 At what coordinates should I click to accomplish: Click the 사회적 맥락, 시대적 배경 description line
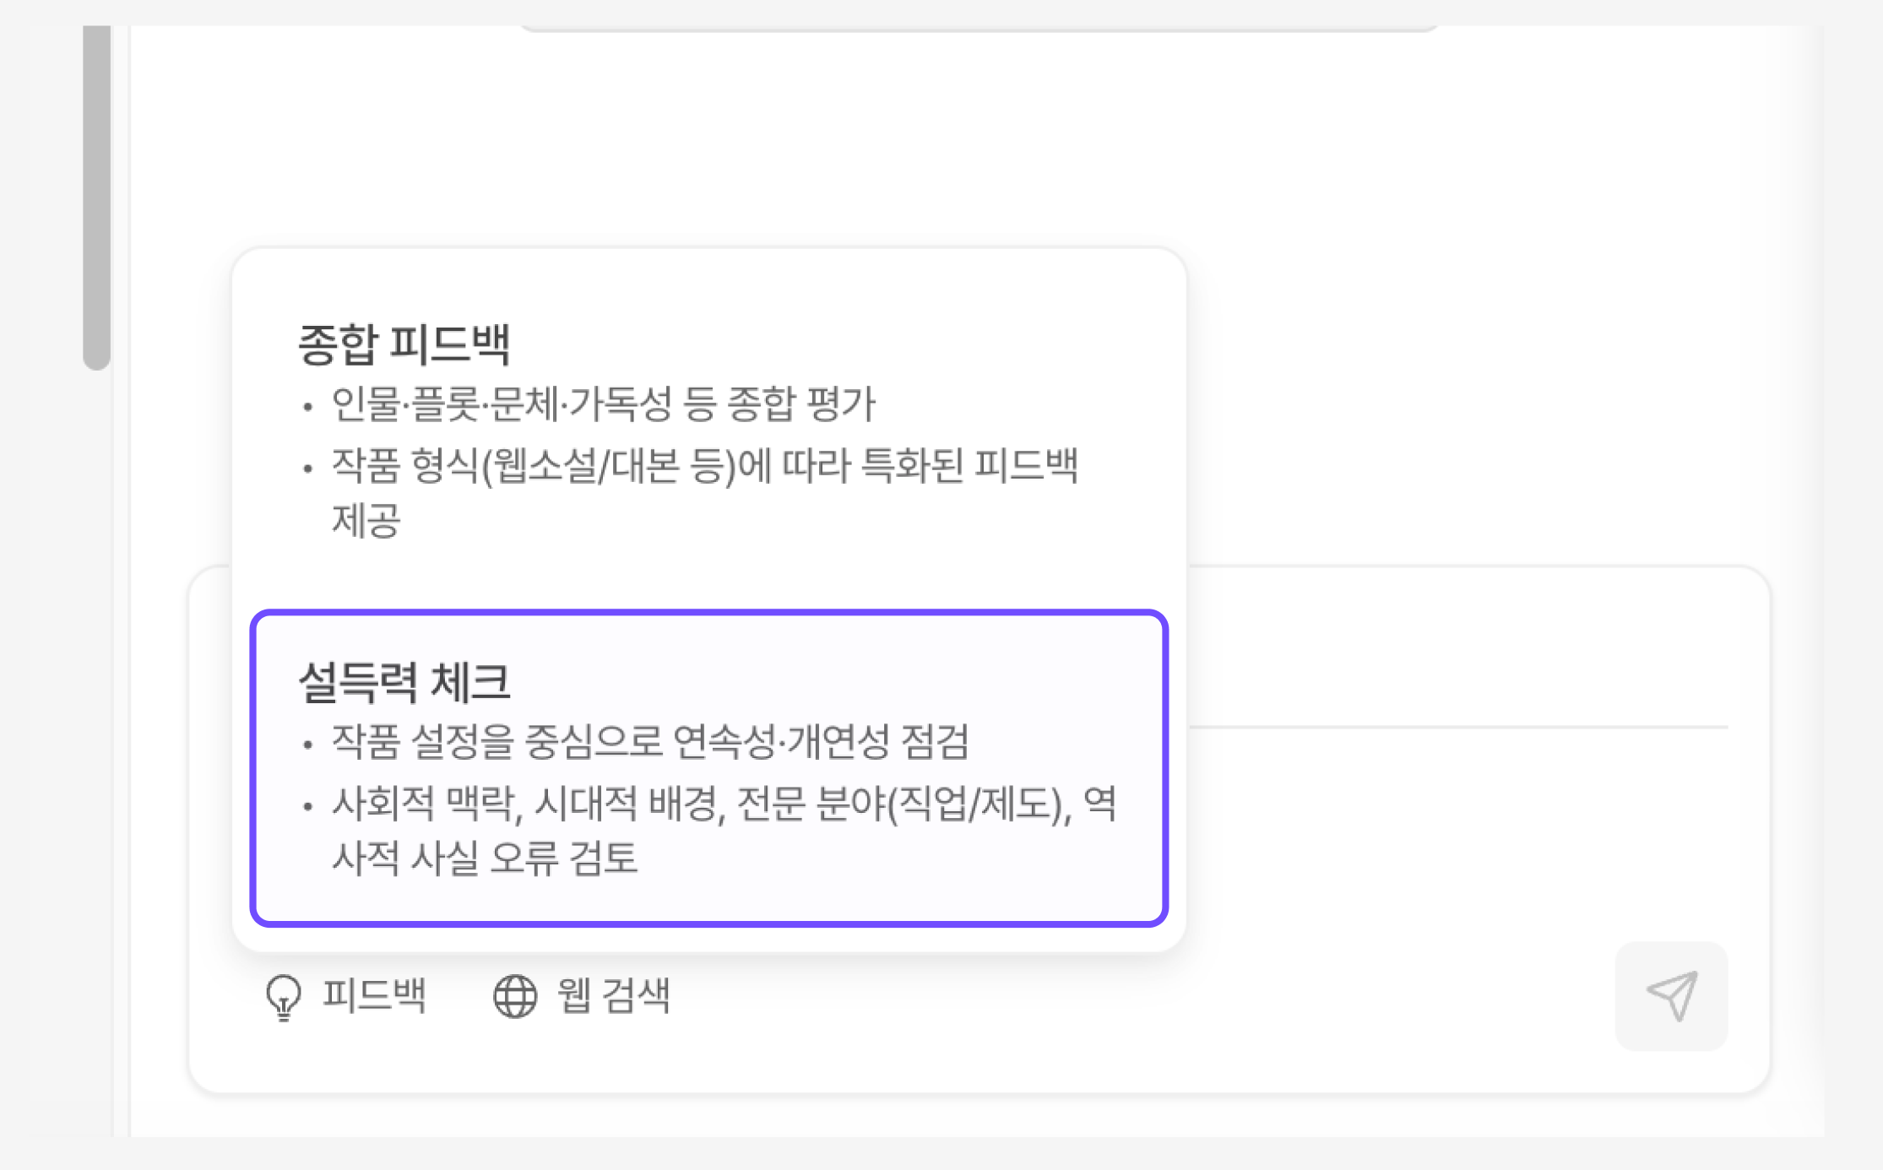[x=723, y=804]
